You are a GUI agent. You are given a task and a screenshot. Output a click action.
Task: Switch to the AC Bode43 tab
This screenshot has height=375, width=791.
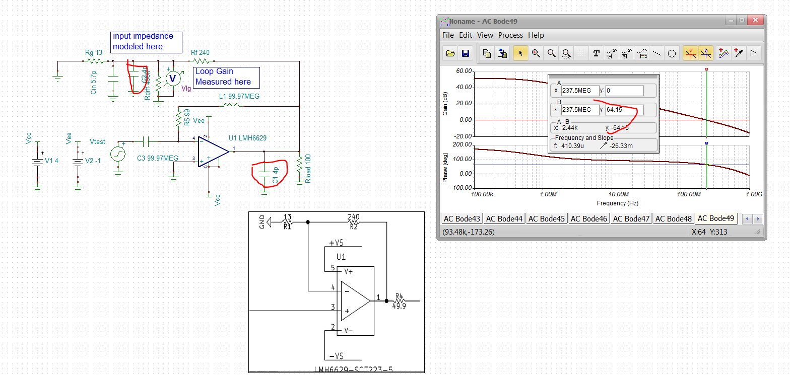click(x=462, y=219)
